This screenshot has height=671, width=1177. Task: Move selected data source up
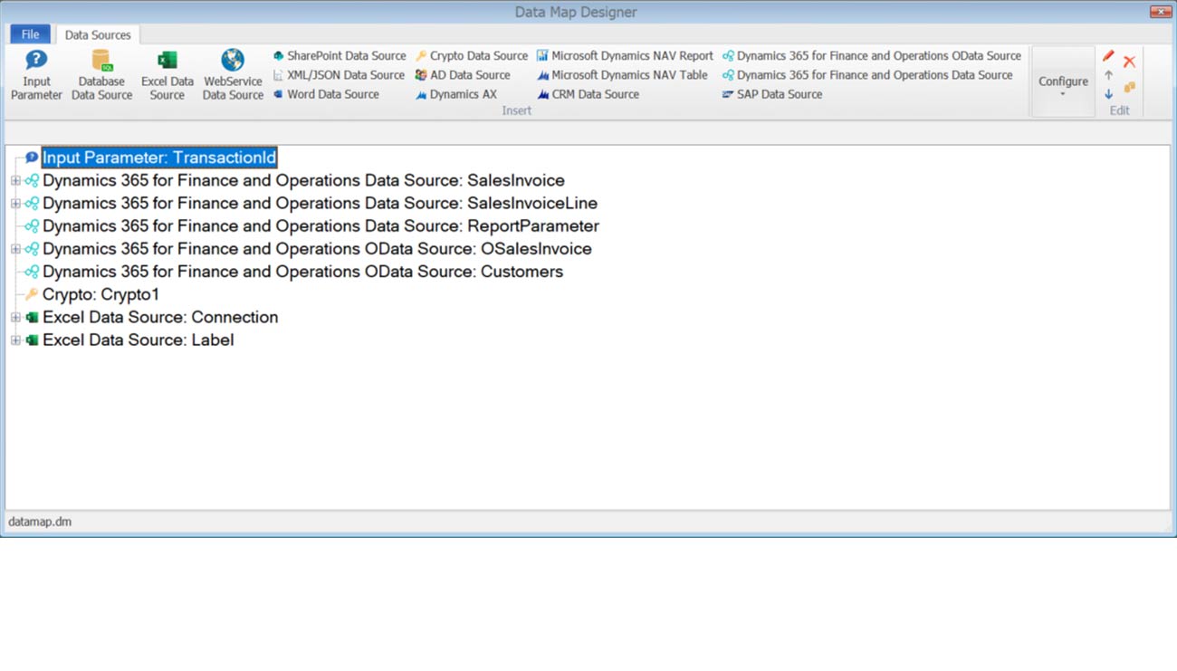(x=1108, y=76)
